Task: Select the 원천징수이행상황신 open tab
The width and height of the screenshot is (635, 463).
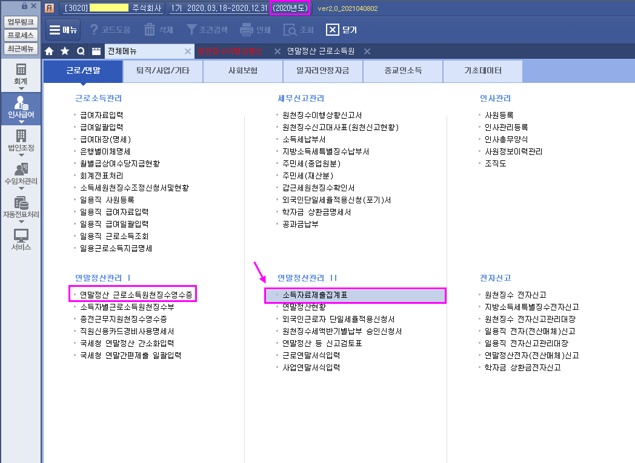Action: pyautogui.click(x=230, y=51)
